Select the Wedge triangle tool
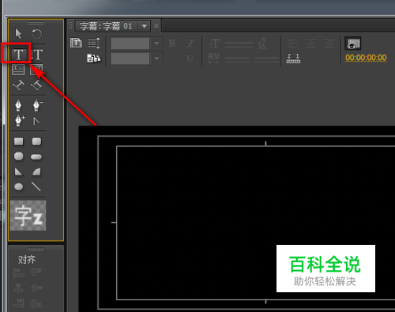Viewport: 395px width, 312px height. [x=18, y=171]
